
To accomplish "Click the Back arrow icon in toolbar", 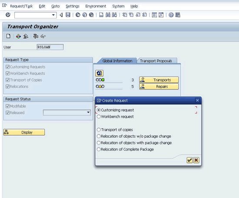I will tap(61, 15).
